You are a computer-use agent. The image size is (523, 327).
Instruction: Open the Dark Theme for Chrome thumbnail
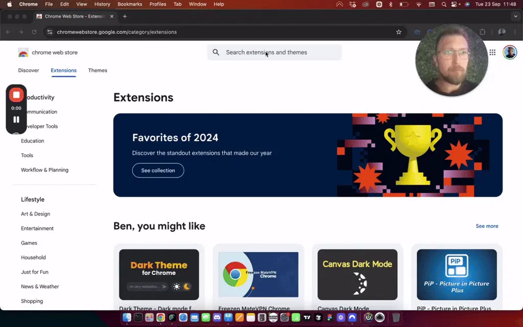tap(159, 274)
